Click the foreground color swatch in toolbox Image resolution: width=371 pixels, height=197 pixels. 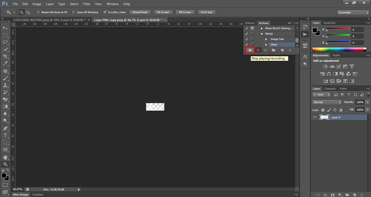[4, 175]
